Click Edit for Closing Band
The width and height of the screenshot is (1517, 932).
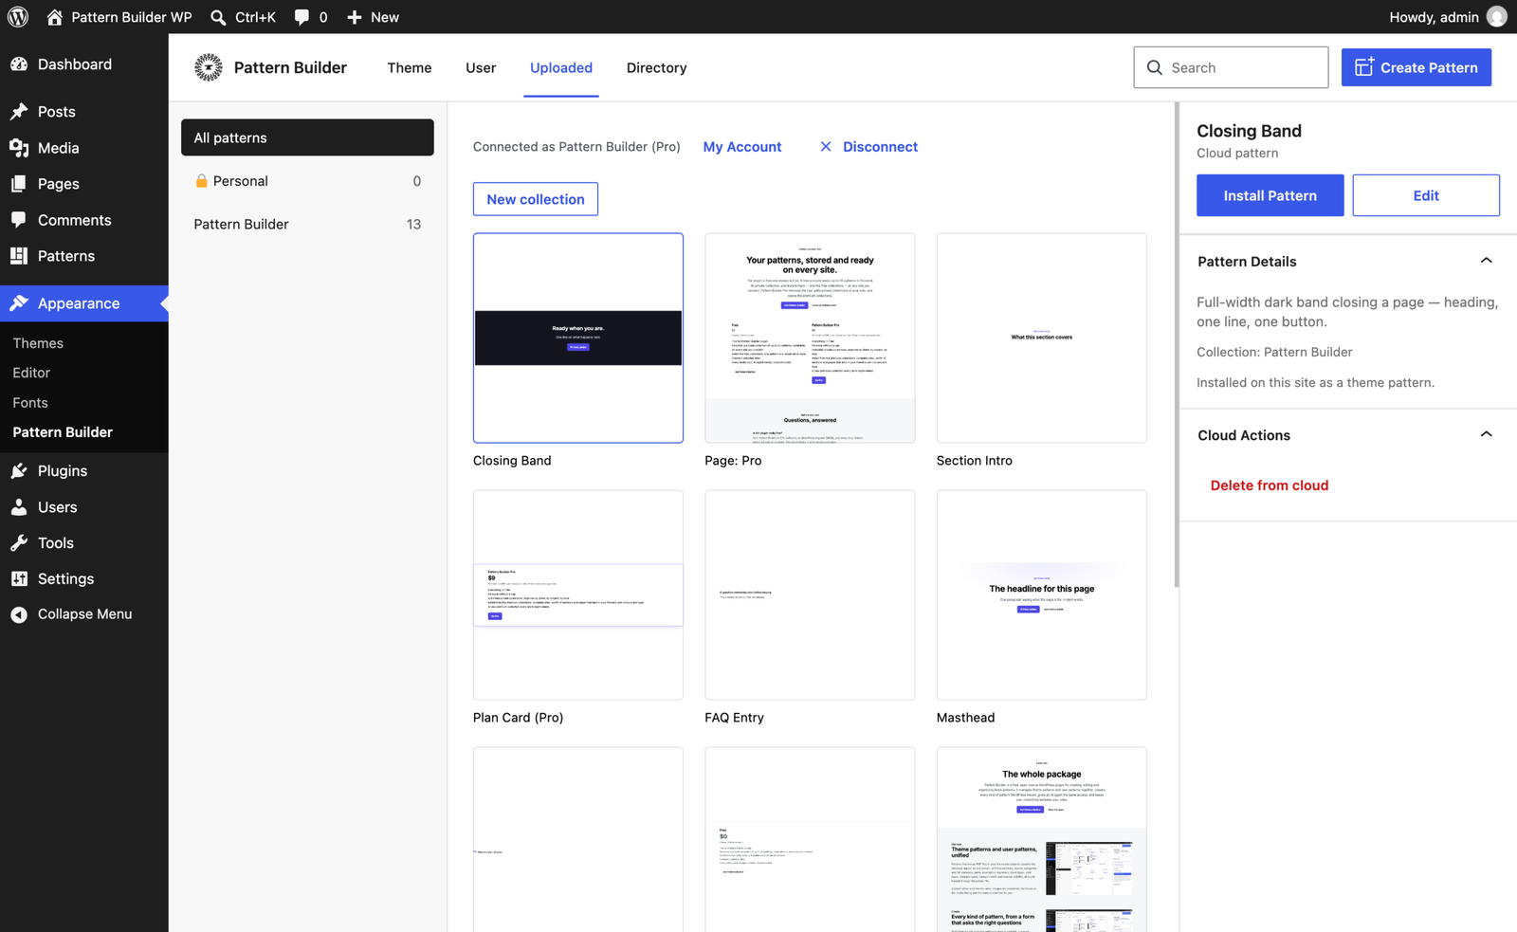[1426, 195]
